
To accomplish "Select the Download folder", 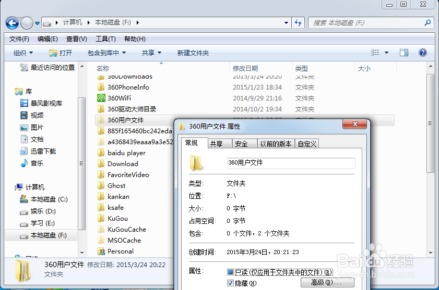I will pyautogui.click(x=118, y=163).
